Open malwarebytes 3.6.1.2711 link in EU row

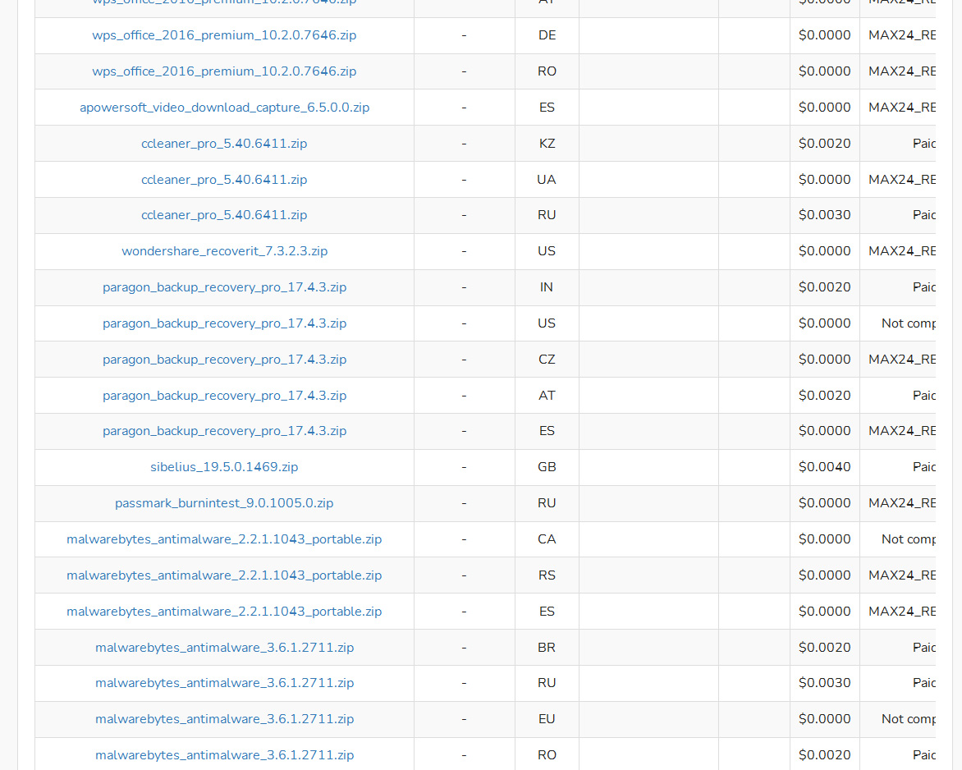point(225,719)
